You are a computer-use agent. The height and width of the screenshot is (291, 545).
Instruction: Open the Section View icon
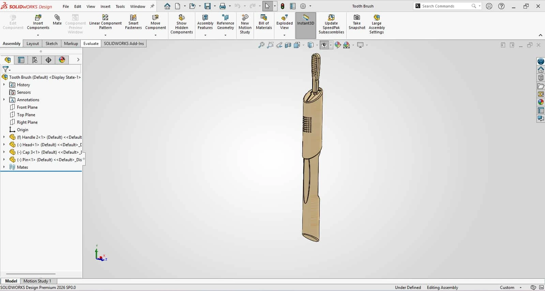[x=288, y=45]
